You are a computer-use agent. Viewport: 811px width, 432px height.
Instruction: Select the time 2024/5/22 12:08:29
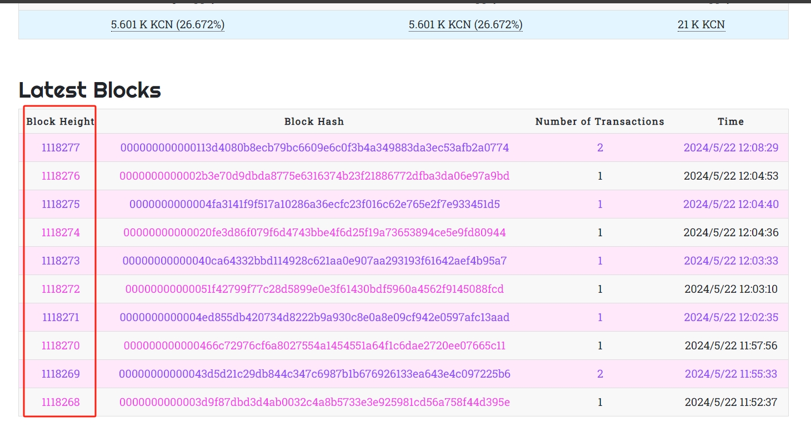(730, 148)
